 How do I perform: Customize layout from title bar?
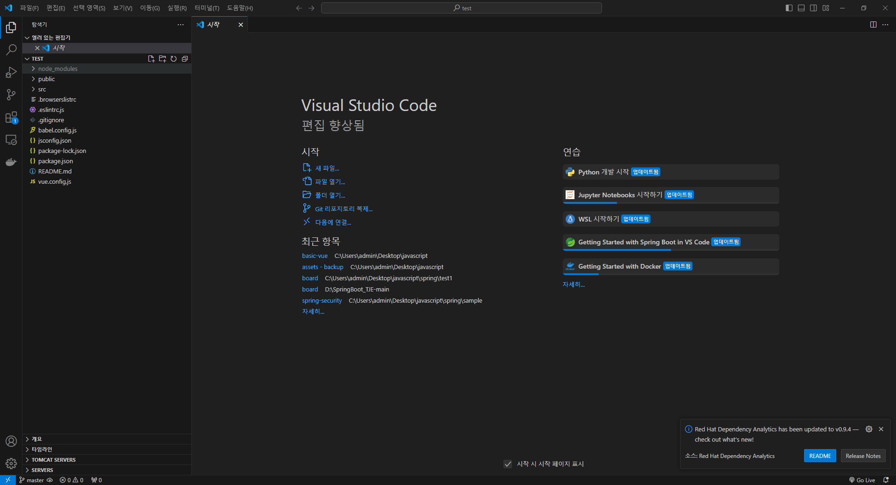pos(826,8)
